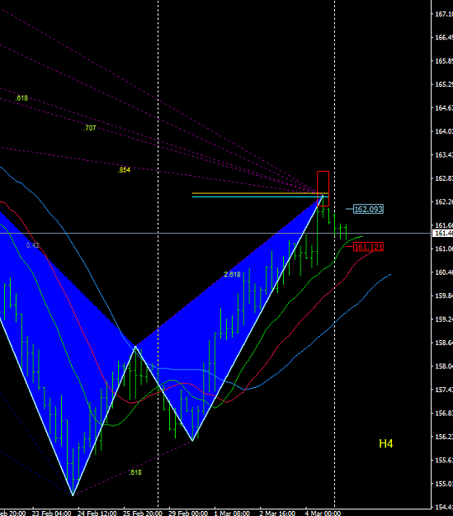Select the red rectangle object at pattern peak
The width and height of the screenshot is (453, 516).
click(x=323, y=188)
